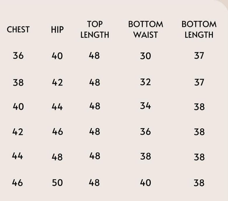Select bottom waist value 40 in last row
The image size is (228, 201).
[x=145, y=183]
